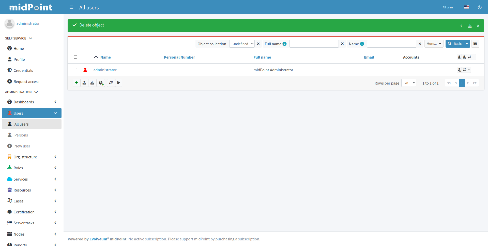This screenshot has width=488, height=246.
Task: Click header Enable user person icon
Action: [x=459, y=57]
